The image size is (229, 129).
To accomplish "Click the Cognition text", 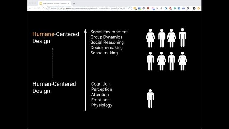I will 101,84.
